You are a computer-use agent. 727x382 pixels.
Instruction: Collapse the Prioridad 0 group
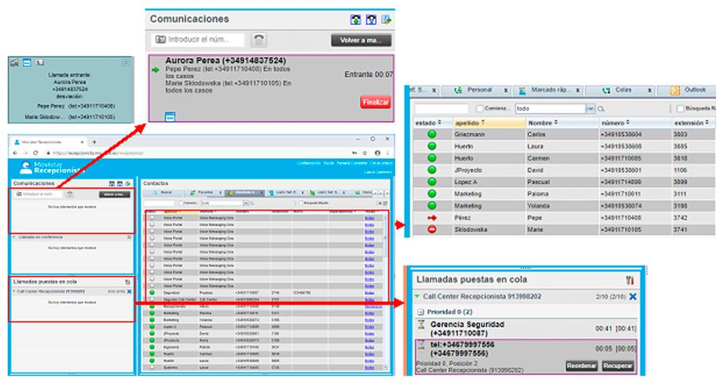click(420, 311)
